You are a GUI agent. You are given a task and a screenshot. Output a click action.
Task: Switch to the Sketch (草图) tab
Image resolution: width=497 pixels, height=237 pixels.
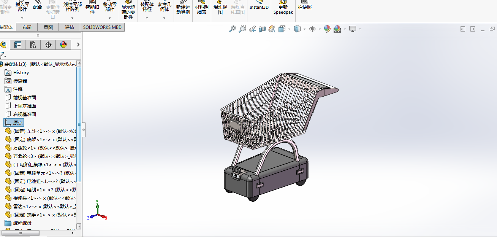(48, 27)
